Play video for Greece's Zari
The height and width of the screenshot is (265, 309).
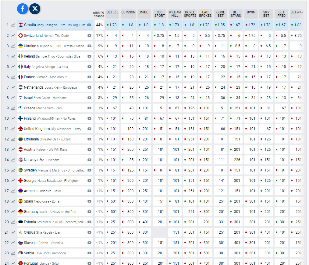point(89,108)
